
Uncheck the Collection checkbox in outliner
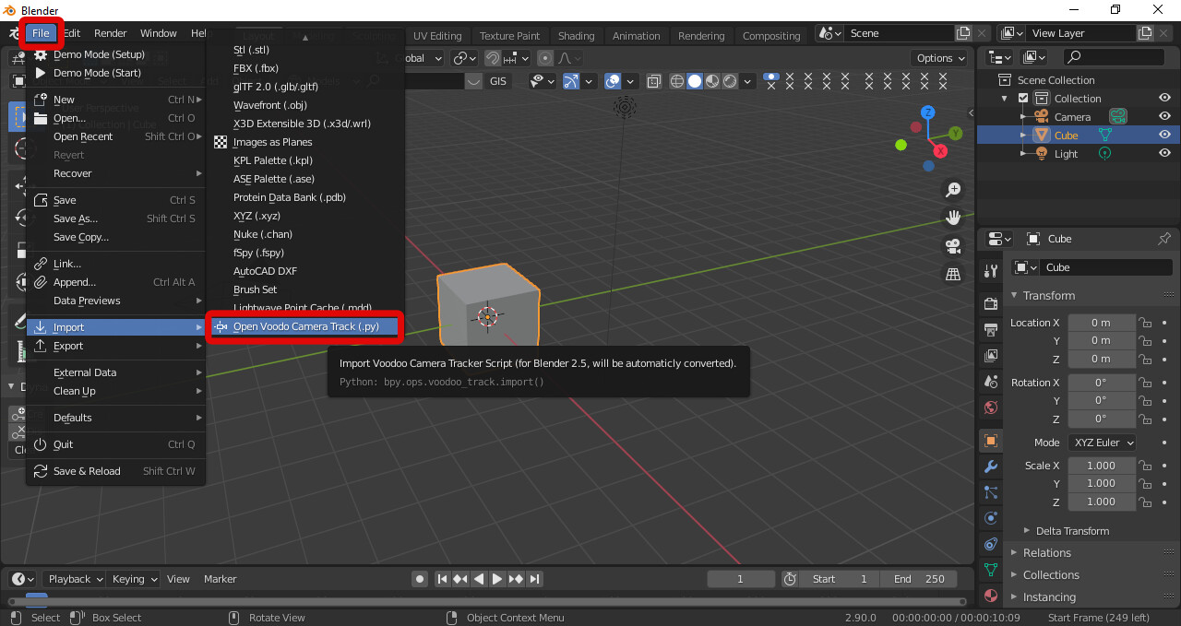1022,98
